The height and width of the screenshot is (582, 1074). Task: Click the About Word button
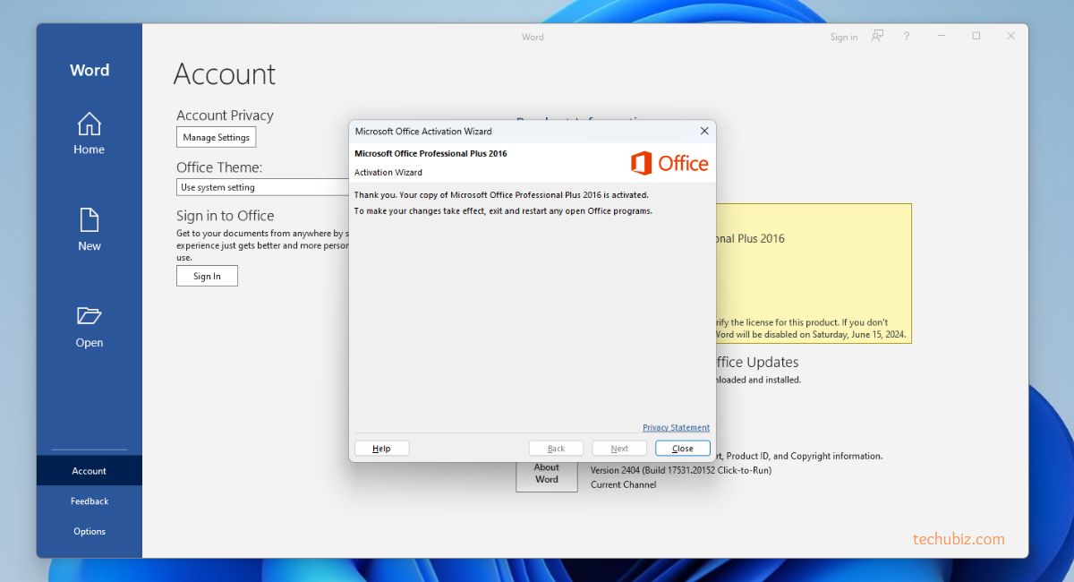pyautogui.click(x=546, y=474)
